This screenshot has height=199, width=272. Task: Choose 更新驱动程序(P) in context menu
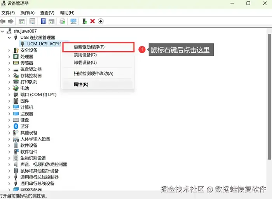click(x=98, y=47)
